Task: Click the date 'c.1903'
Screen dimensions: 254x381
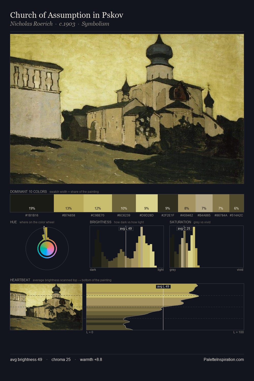Action: click(67, 24)
